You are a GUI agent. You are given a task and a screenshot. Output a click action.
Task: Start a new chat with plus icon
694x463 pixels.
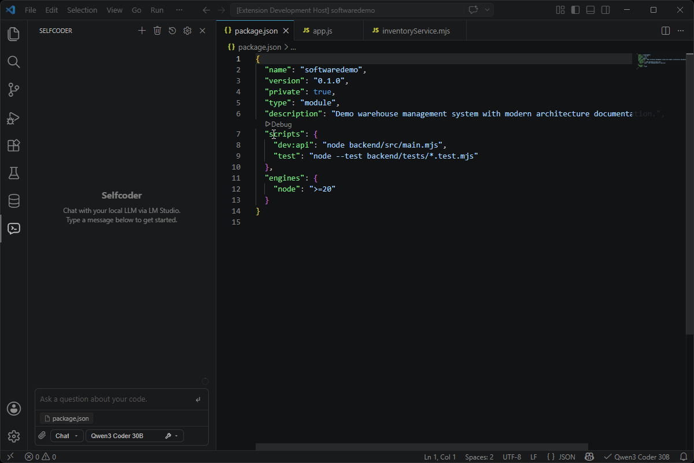[142, 31]
